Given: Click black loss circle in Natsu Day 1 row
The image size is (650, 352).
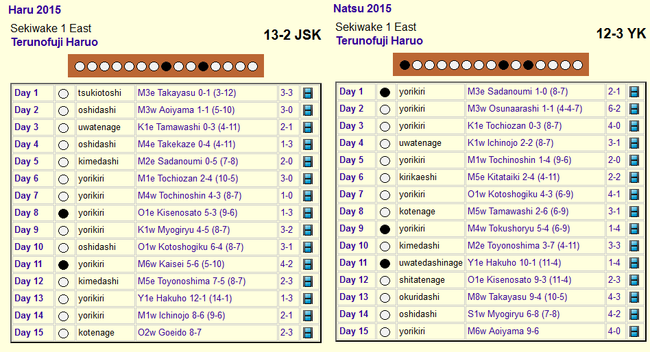Looking at the screenshot, I should tap(385, 92).
